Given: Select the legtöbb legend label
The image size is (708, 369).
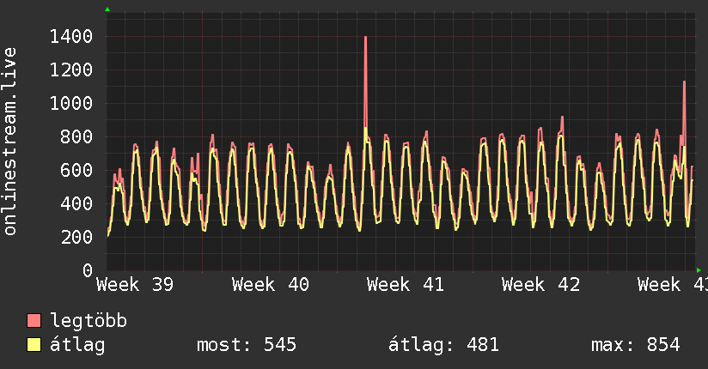Looking at the screenshot, I should pyautogui.click(x=88, y=321).
